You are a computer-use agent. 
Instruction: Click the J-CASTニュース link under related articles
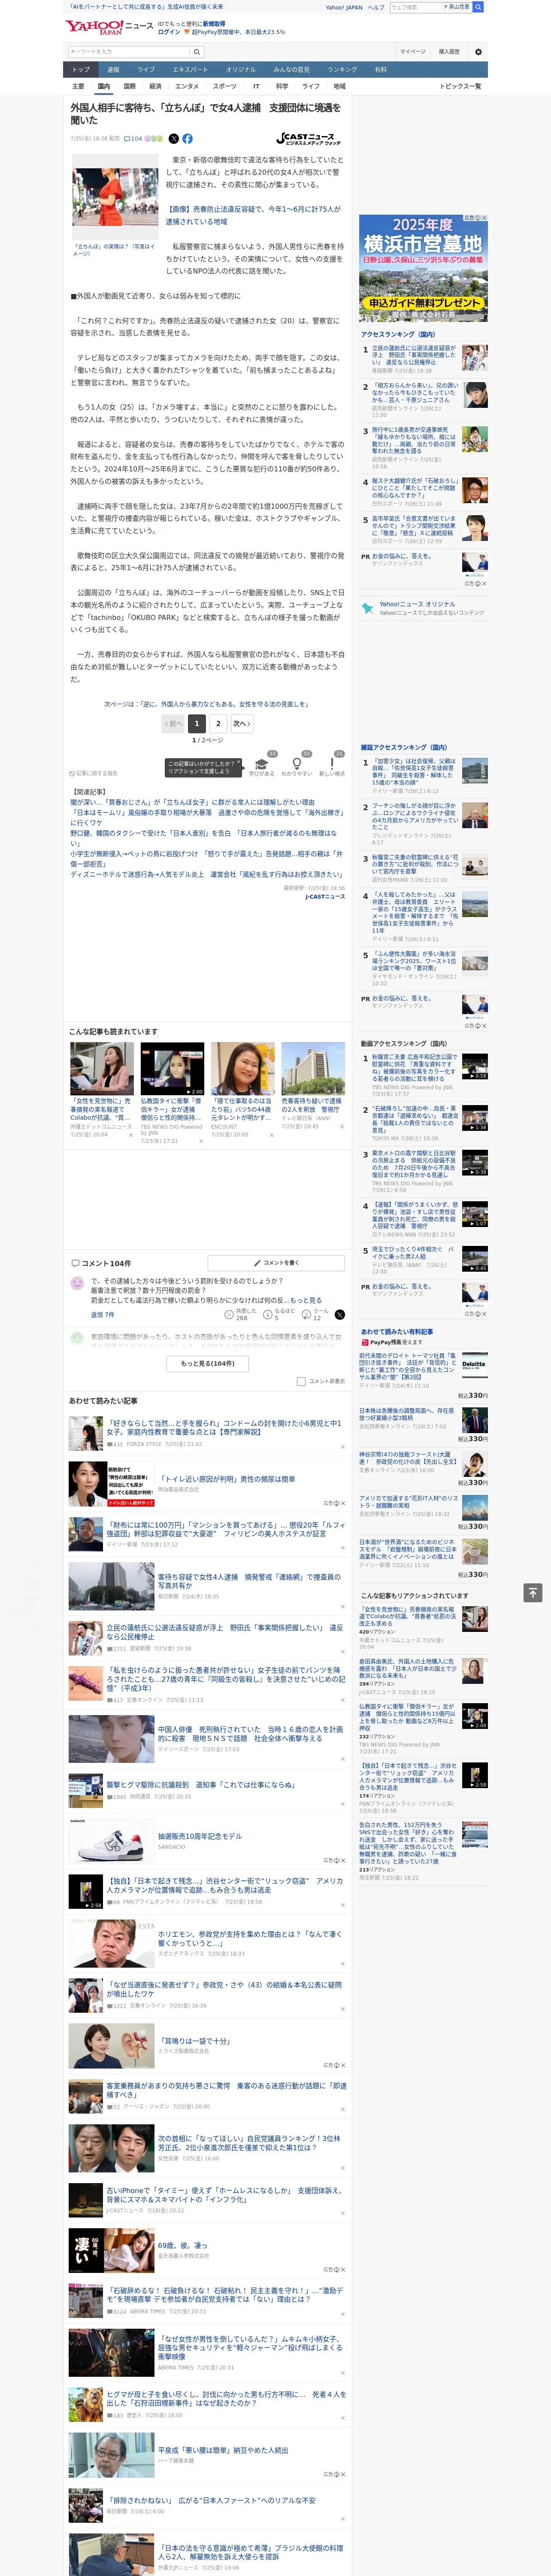(x=324, y=896)
